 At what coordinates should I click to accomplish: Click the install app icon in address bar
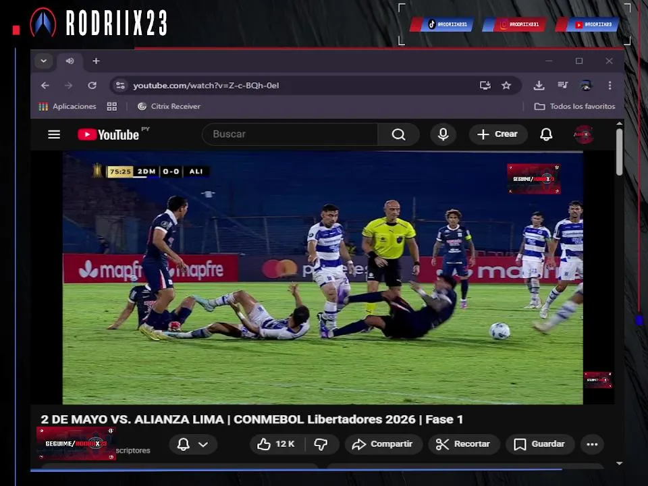[485, 86]
